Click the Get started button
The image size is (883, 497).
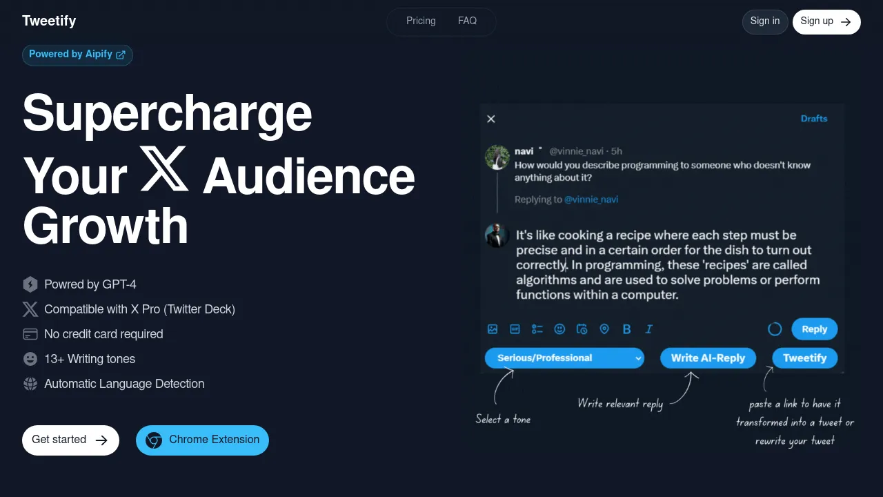tap(70, 440)
